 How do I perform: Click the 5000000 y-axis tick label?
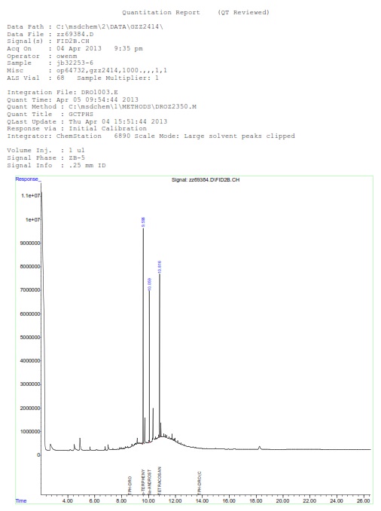30,338
